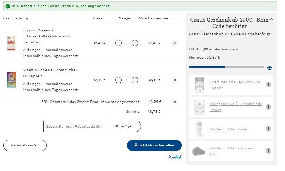Remove the 50% Rabatt discount line
This screenshot has width=285, height=171.
[x=175, y=102]
